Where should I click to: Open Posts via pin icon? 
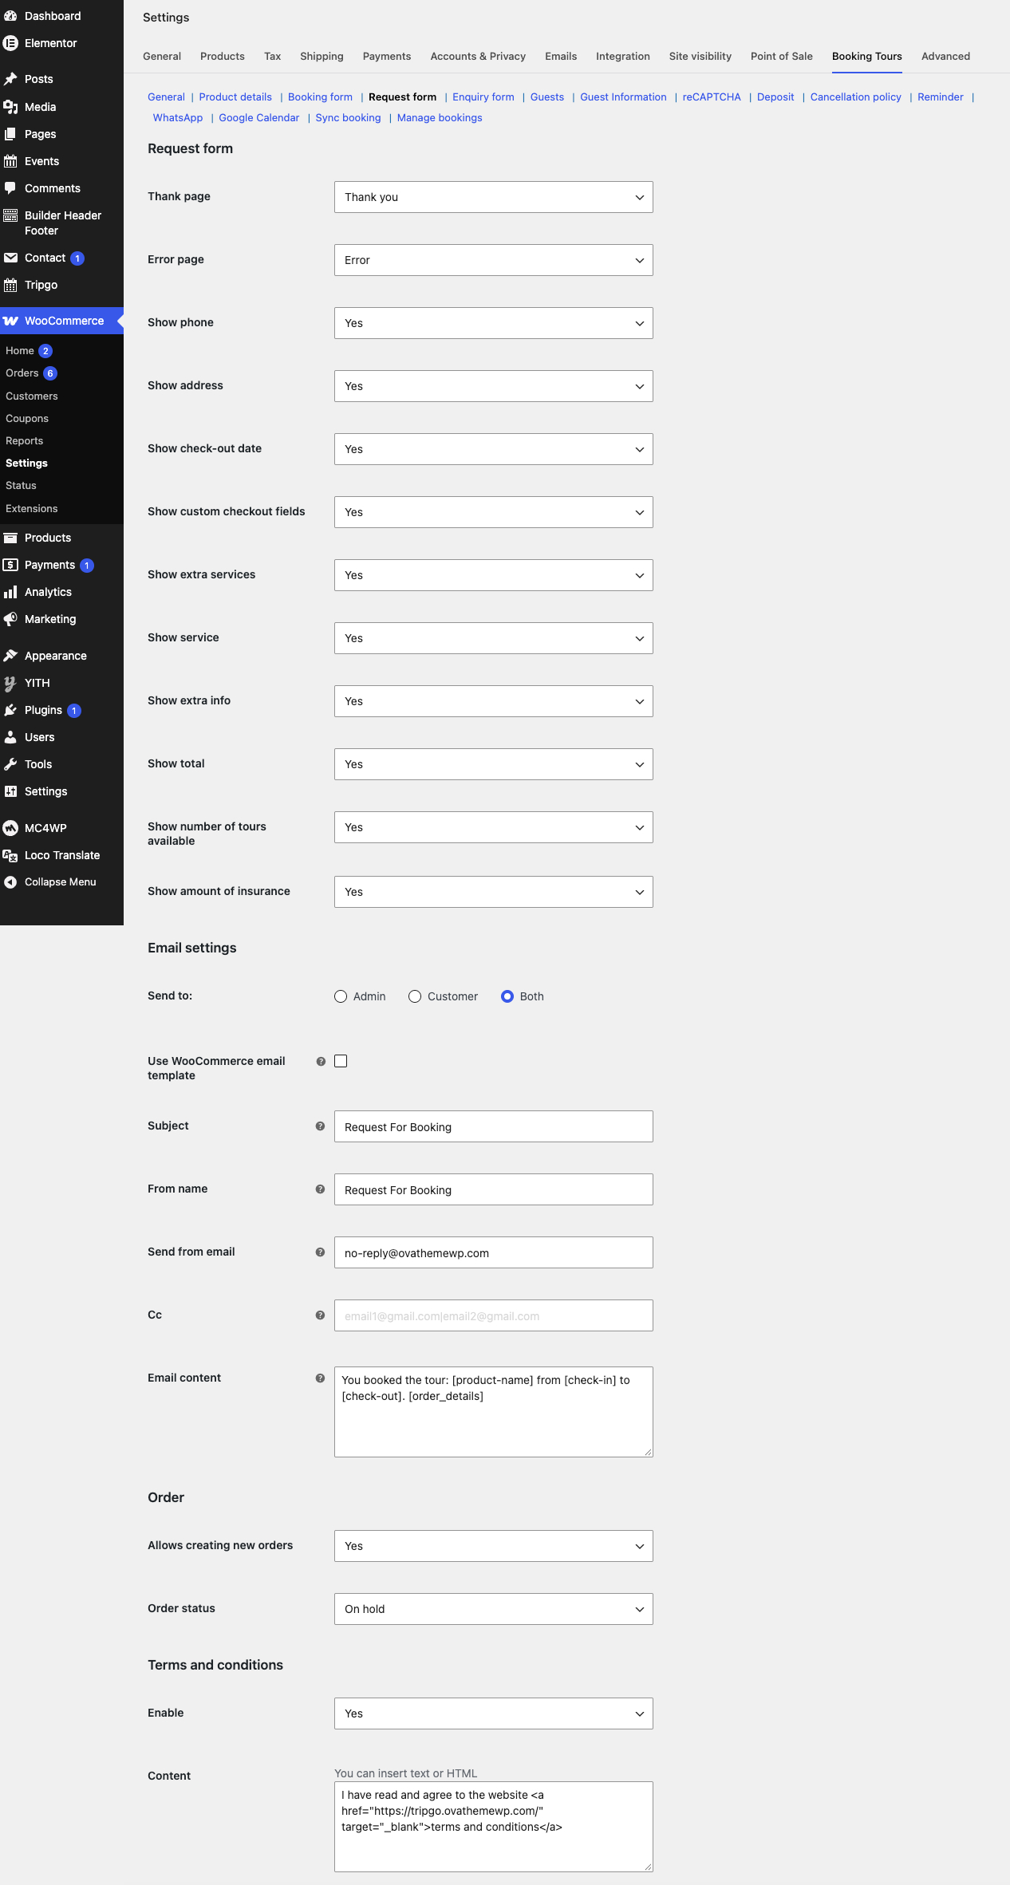coord(10,79)
